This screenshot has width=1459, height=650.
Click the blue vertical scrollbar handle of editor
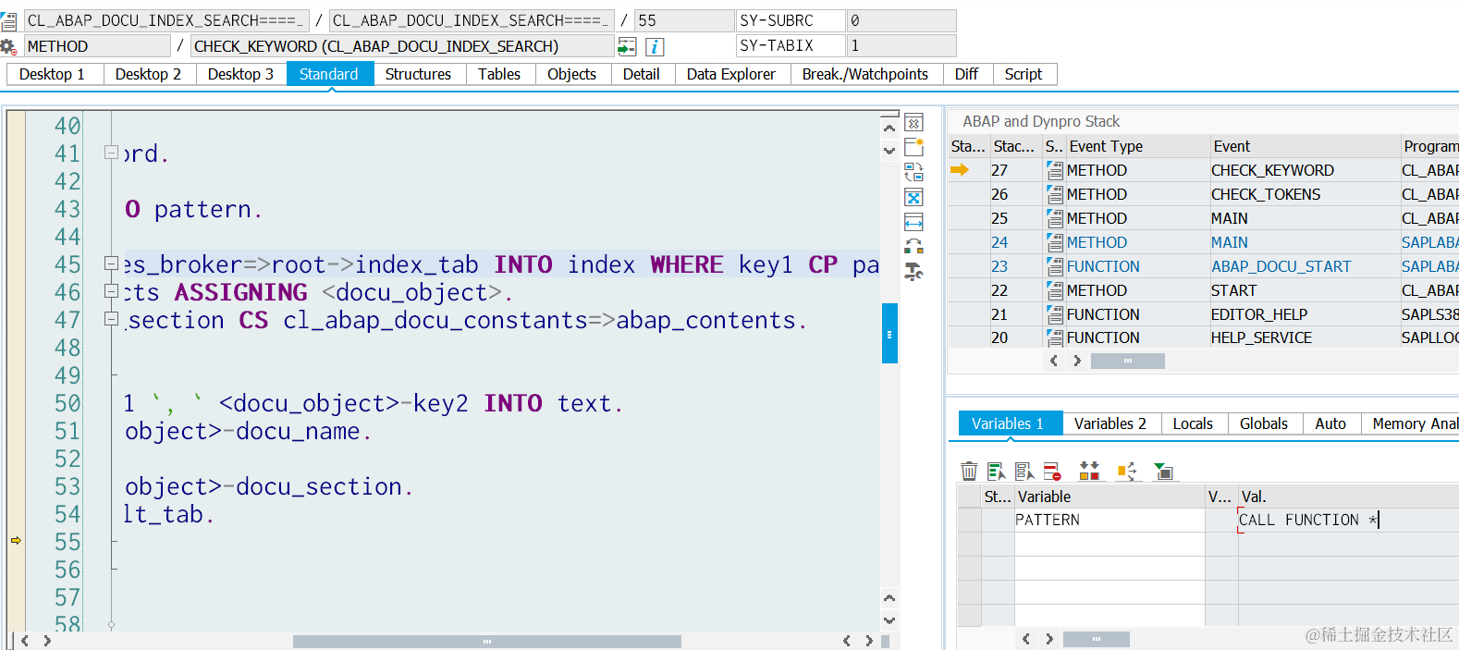(889, 334)
